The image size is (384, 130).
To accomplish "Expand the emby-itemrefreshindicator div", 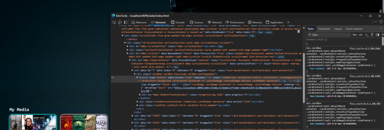I will coord(140,95).
